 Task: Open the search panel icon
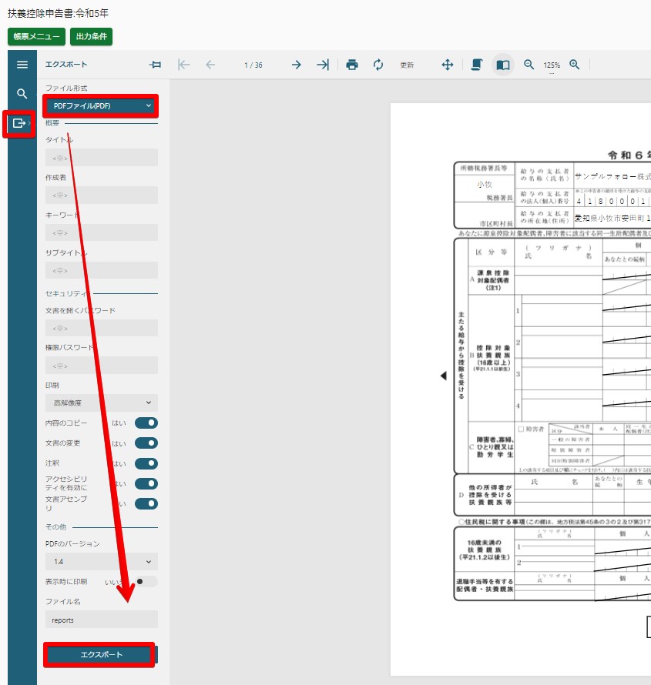[x=22, y=93]
